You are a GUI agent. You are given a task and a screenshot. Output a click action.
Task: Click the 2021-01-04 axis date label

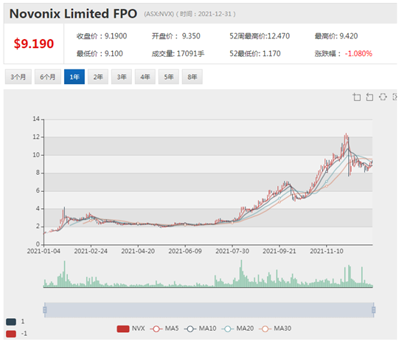pos(44,251)
